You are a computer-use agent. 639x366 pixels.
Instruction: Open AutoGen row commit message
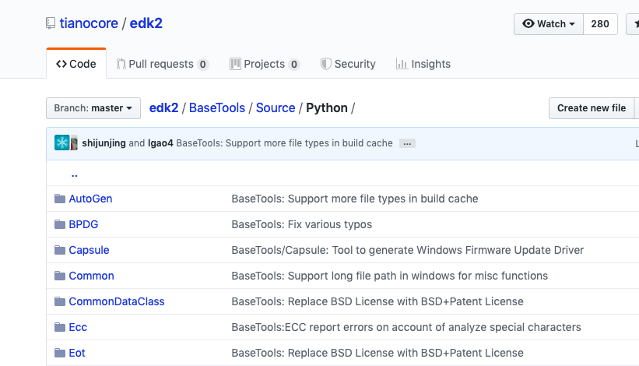tap(355, 199)
